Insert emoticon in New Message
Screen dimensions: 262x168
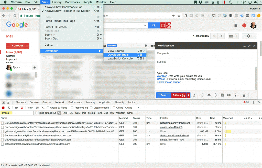coord(236,95)
